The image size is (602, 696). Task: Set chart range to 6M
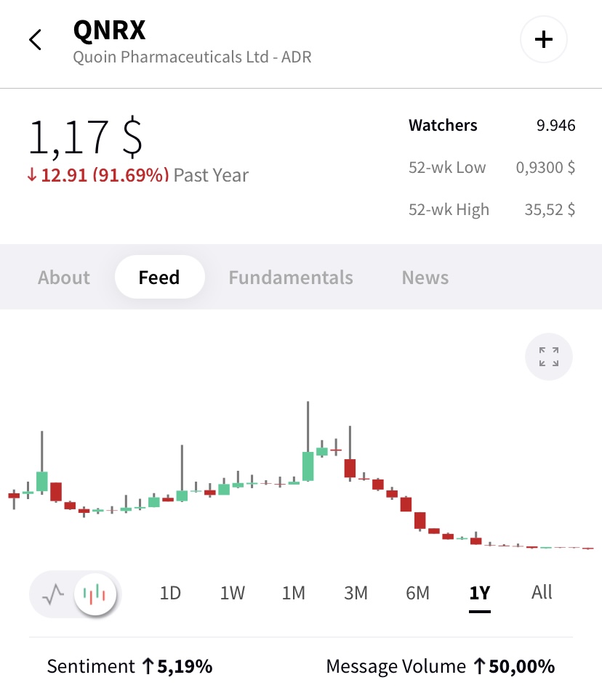pyautogui.click(x=417, y=593)
